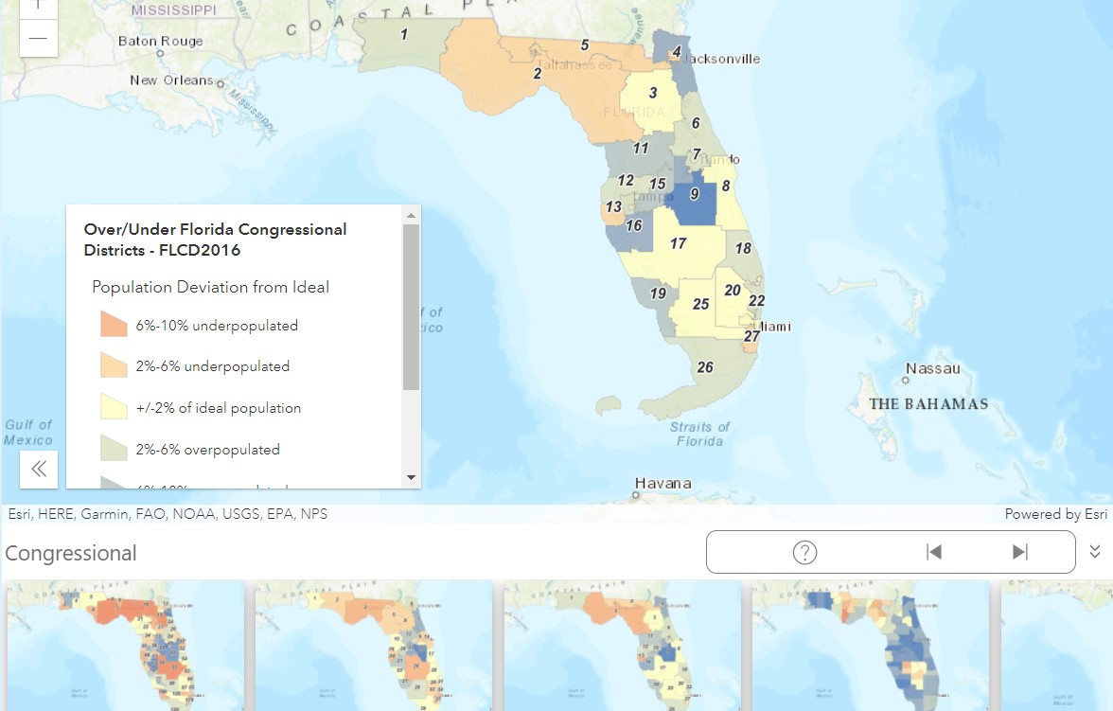Click the Nassau city label
This screenshot has width=1113, height=711.
[x=933, y=368]
